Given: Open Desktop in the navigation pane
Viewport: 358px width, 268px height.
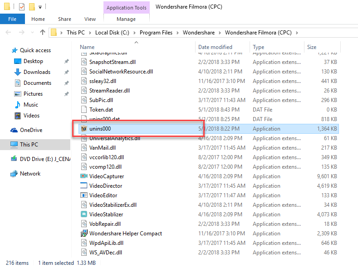Looking at the screenshot, I should (33, 61).
